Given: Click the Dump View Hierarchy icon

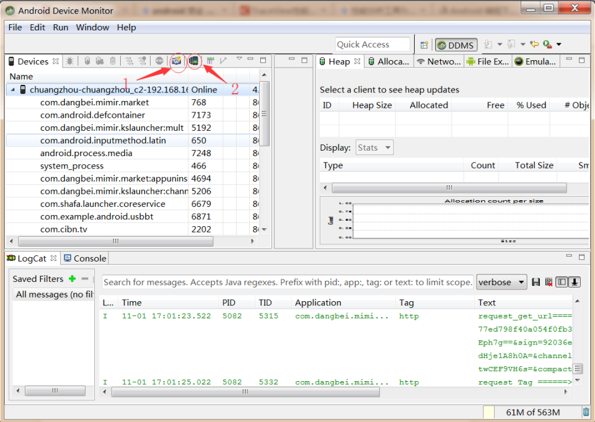Looking at the screenshot, I should pyautogui.click(x=194, y=61).
